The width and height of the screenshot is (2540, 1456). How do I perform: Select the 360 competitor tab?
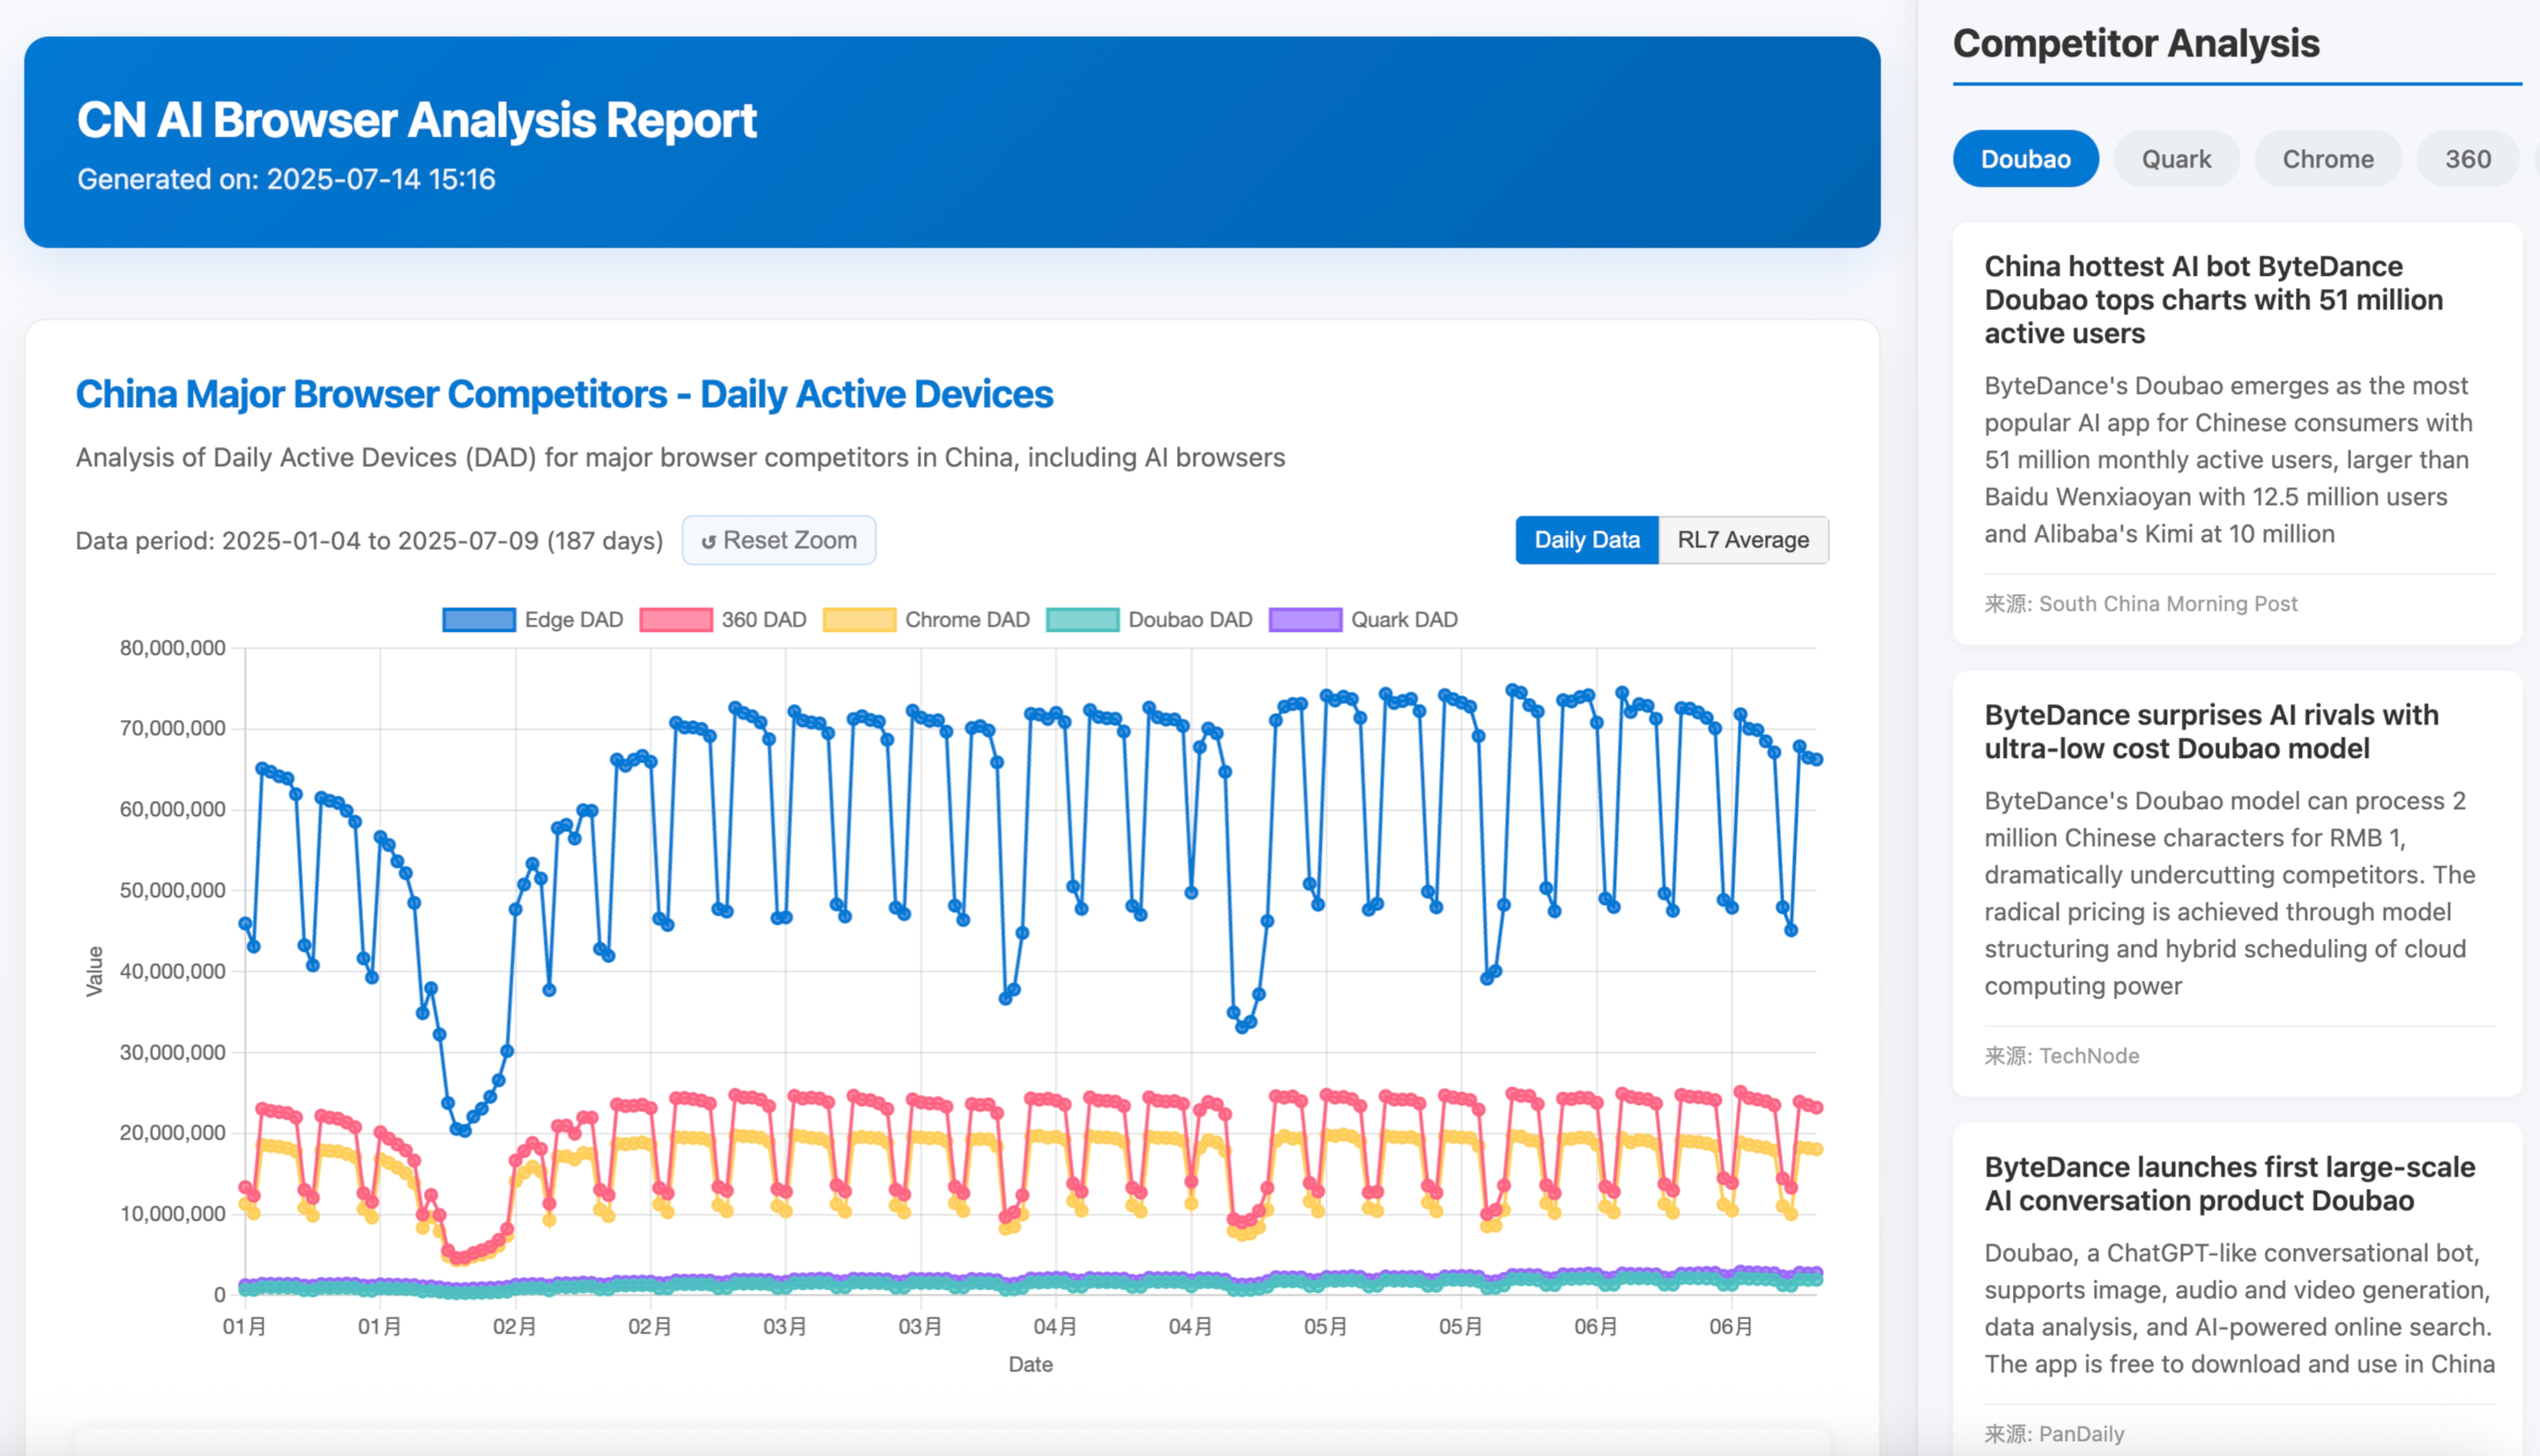click(2467, 159)
